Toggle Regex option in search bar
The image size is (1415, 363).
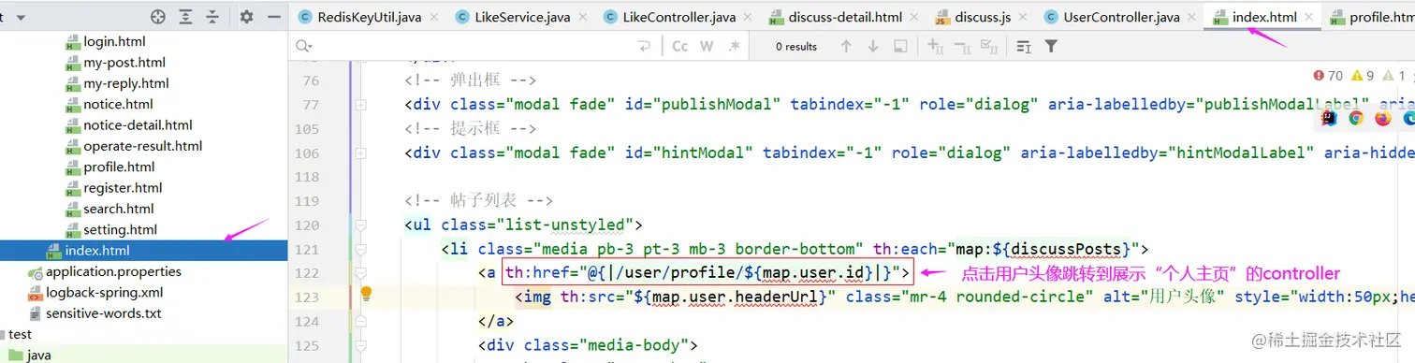pyautogui.click(x=734, y=46)
